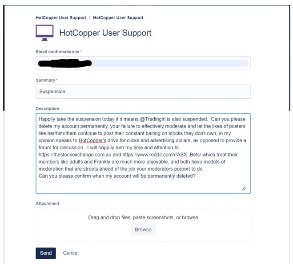Cancel the support request
Image resolution: width=293 pixels, height=264 pixels.
click(71, 253)
